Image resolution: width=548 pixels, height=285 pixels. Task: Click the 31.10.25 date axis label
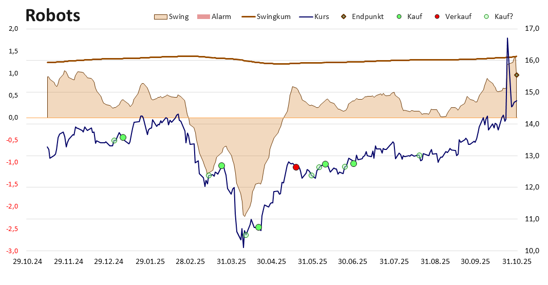tap(518, 261)
